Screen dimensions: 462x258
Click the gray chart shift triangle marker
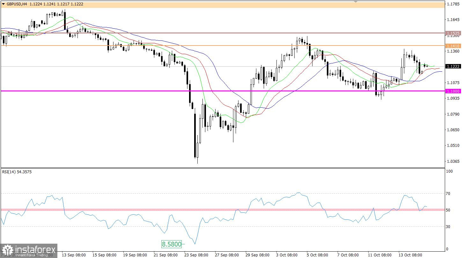coord(356,2)
